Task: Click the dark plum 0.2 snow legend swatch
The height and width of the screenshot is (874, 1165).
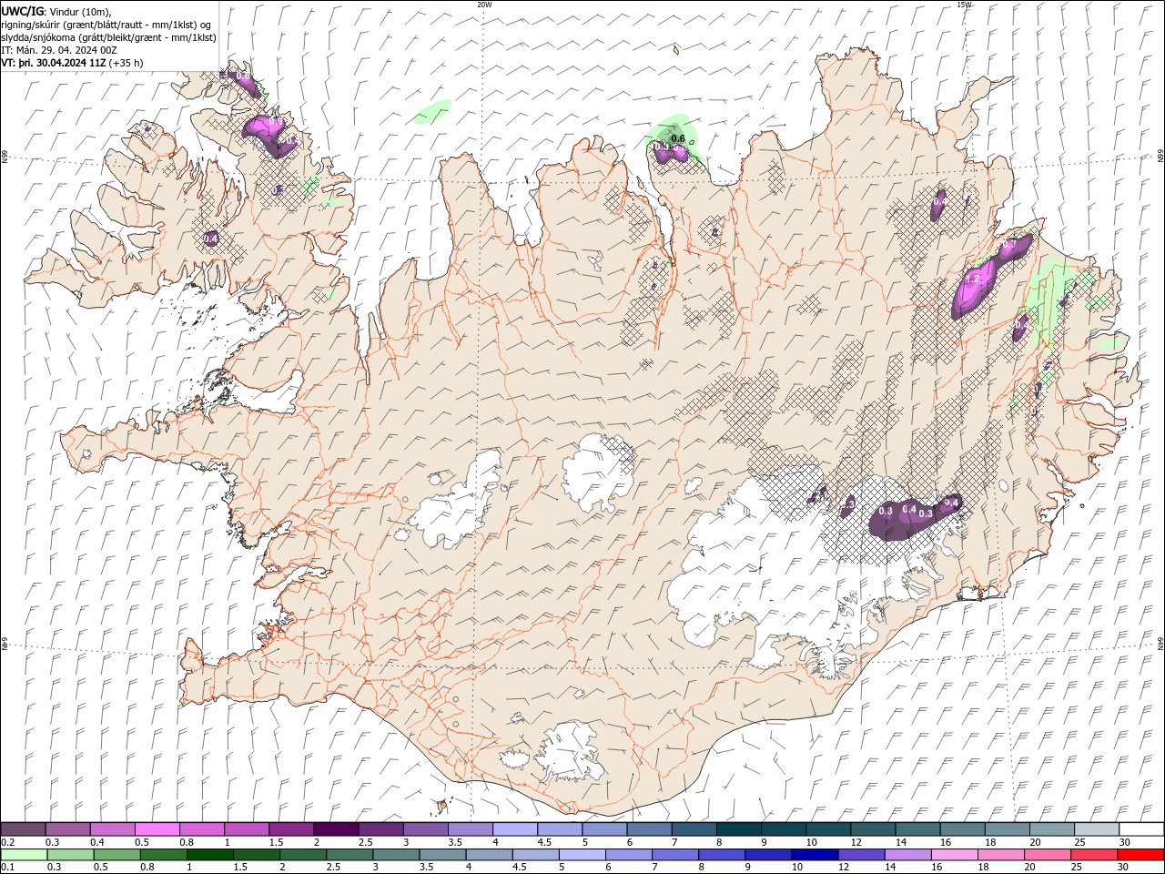Action: coord(24,829)
